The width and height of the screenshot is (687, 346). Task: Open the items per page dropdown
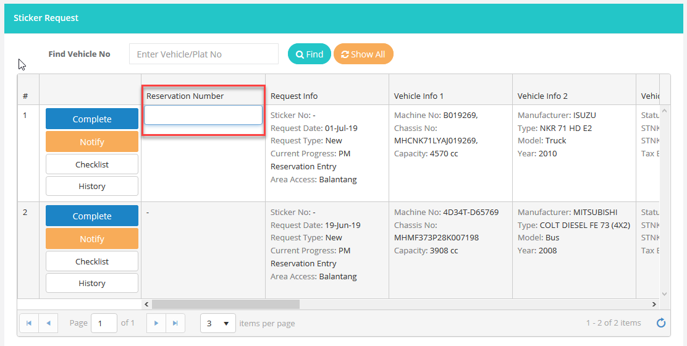point(217,323)
